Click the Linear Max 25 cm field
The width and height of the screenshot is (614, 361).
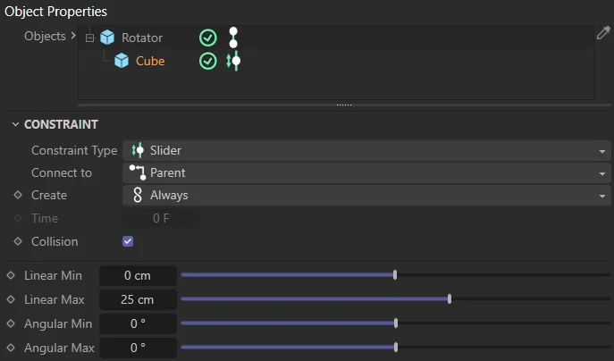(138, 299)
